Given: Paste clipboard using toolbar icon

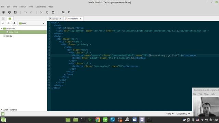Looking at the screenshot, I should (x=53, y=12).
